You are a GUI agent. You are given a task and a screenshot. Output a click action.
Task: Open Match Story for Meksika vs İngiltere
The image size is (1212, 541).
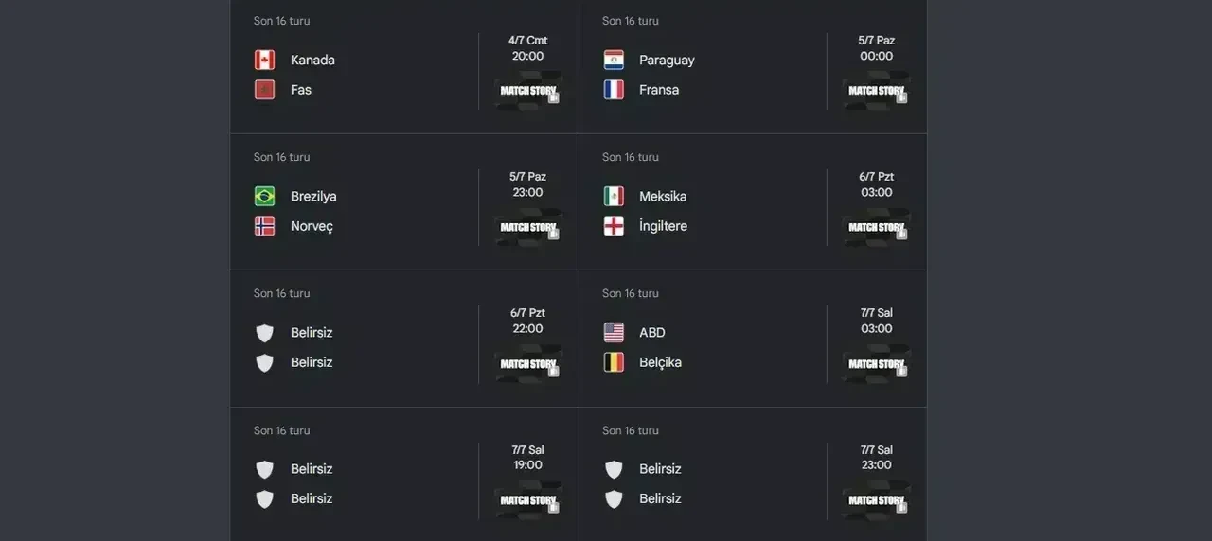[877, 227]
